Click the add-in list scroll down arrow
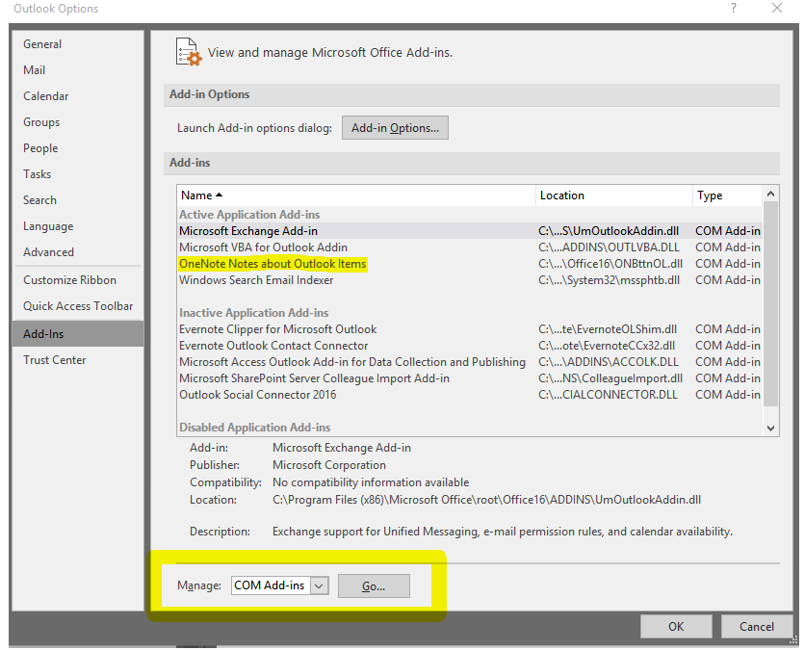Image resolution: width=804 pixels, height=650 pixels. [x=770, y=428]
